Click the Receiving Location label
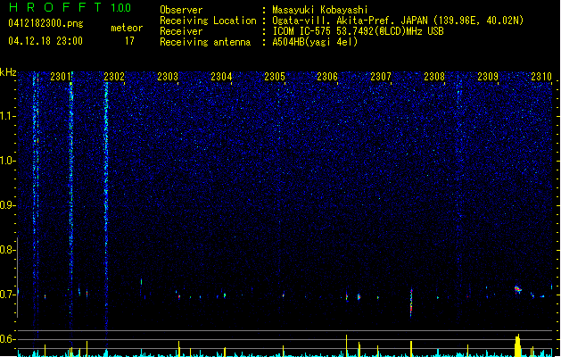Image resolution: width=561 pixels, height=357 pixels. coord(208,21)
